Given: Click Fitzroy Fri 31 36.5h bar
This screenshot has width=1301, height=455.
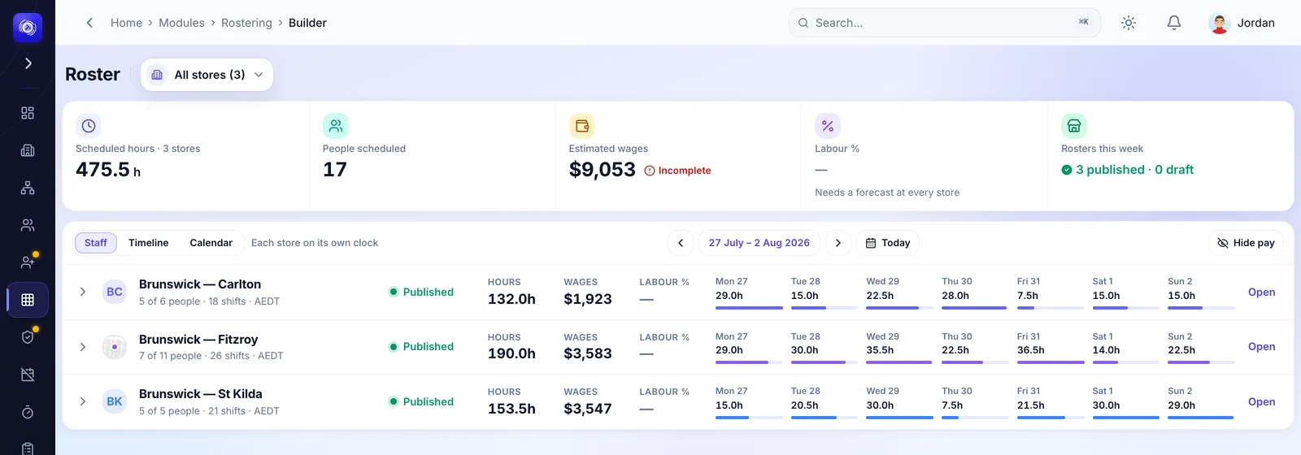Looking at the screenshot, I should point(1051,362).
